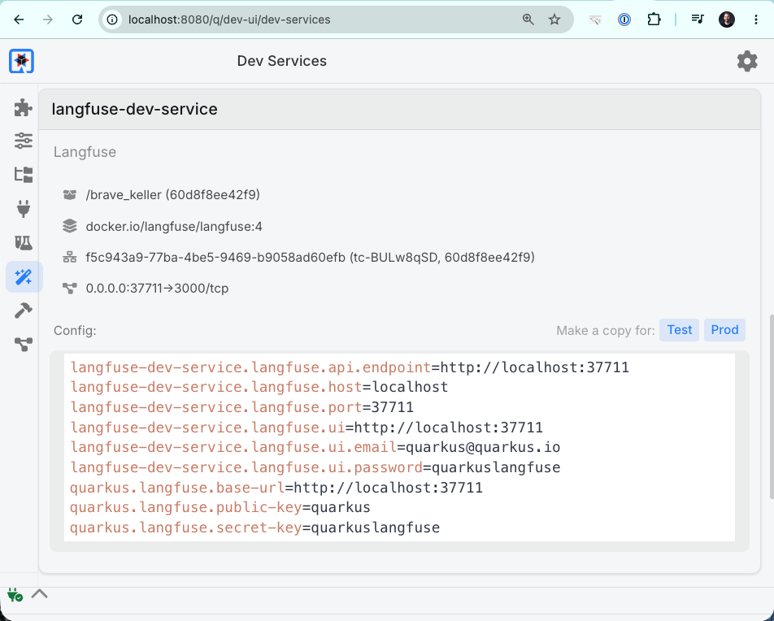Open the Chrome three-dot menu
This screenshot has height=621, width=774.
[756, 20]
